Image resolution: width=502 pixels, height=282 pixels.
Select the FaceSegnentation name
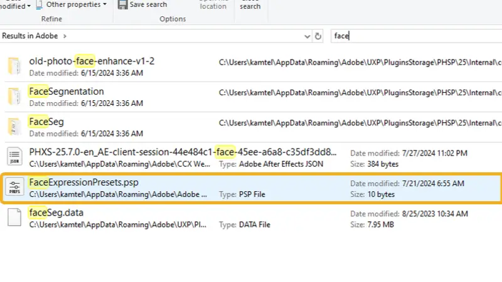(67, 91)
